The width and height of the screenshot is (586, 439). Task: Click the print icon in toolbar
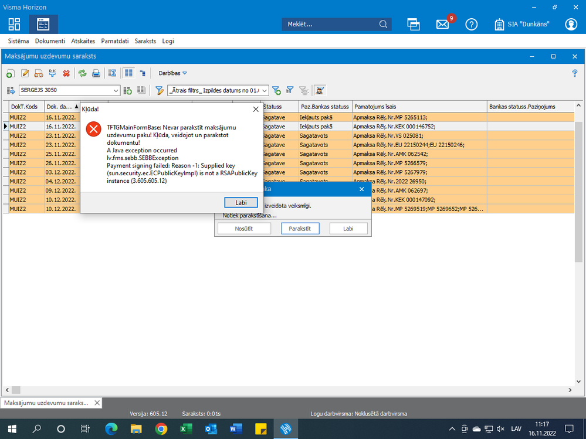point(96,73)
